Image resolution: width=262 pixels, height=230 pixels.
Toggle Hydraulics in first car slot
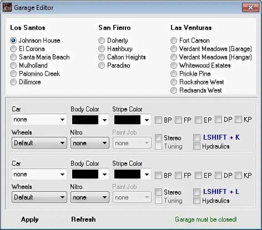[x=197, y=146]
